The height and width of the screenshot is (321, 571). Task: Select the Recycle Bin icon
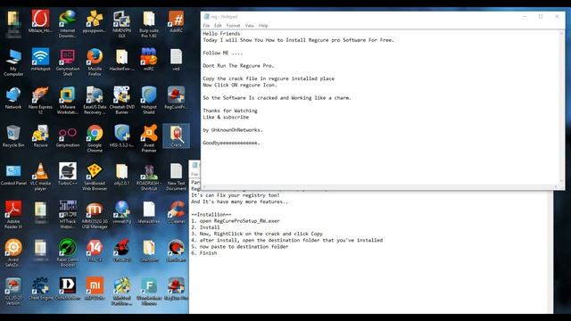coord(13,136)
